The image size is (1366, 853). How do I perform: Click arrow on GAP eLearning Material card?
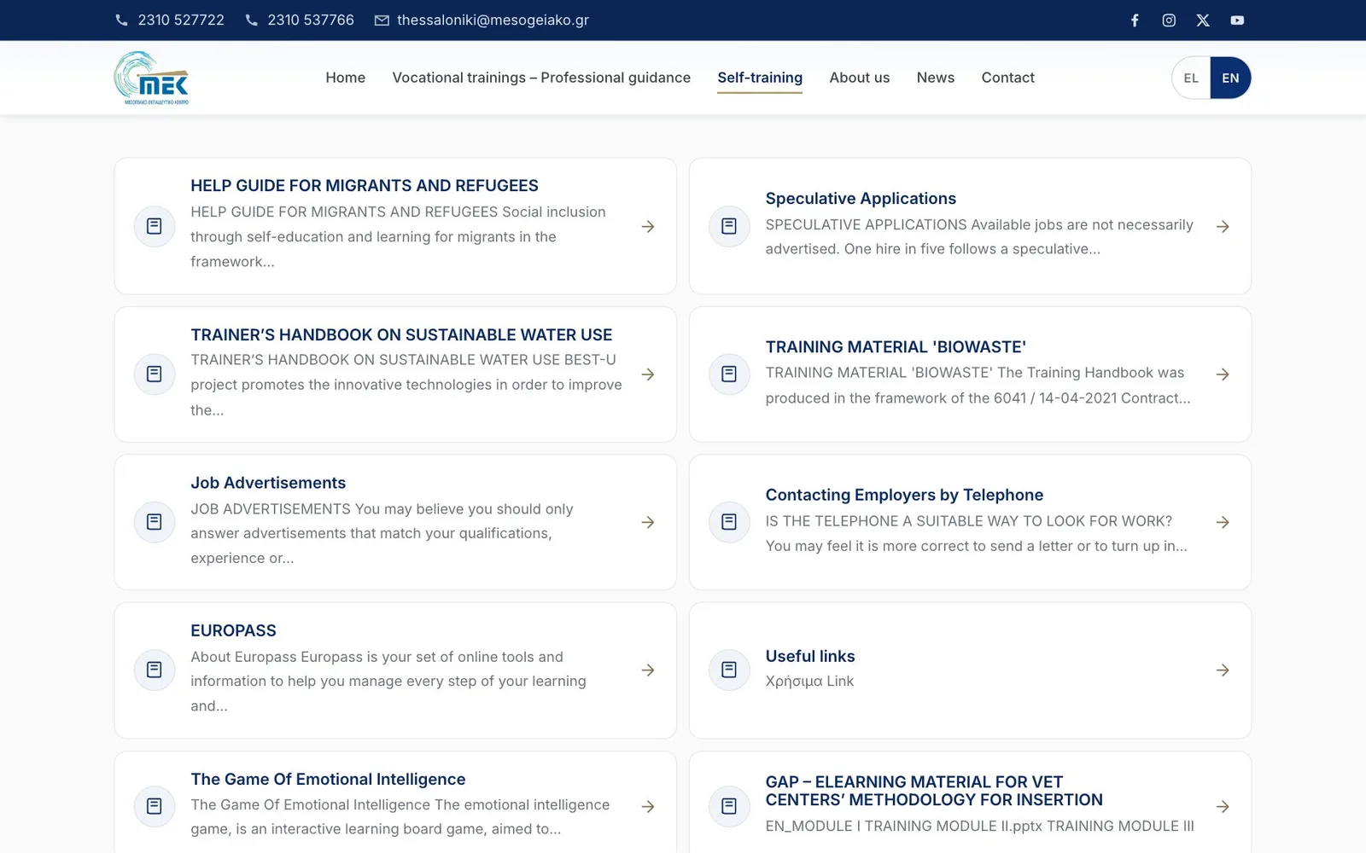tap(1223, 806)
